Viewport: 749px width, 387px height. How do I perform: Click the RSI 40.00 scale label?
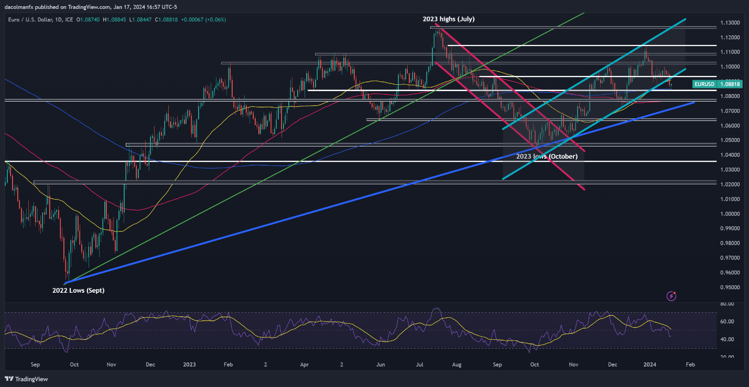tap(726, 339)
